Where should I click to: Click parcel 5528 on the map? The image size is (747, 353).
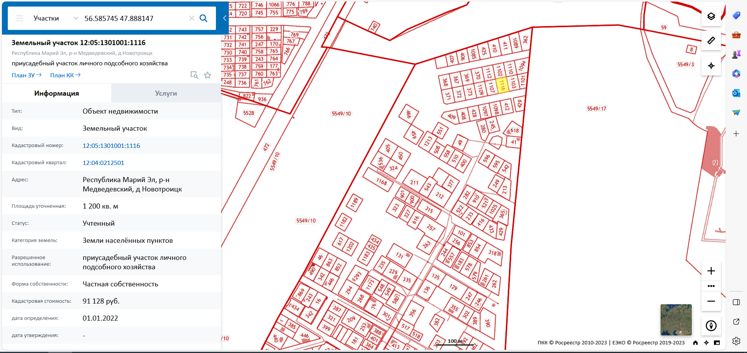[248, 113]
